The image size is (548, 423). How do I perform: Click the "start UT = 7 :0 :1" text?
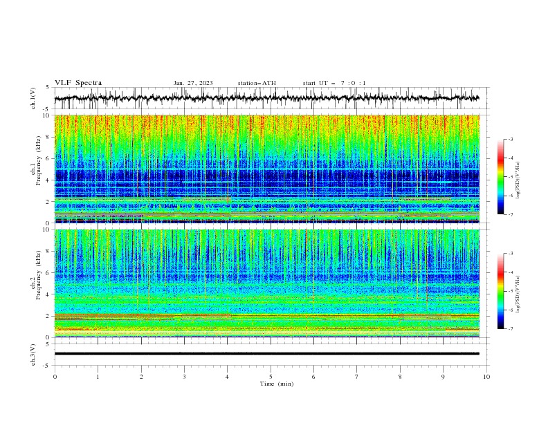334,83
